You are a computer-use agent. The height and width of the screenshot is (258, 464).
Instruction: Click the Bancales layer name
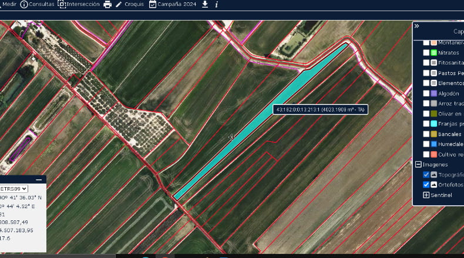[x=449, y=134]
